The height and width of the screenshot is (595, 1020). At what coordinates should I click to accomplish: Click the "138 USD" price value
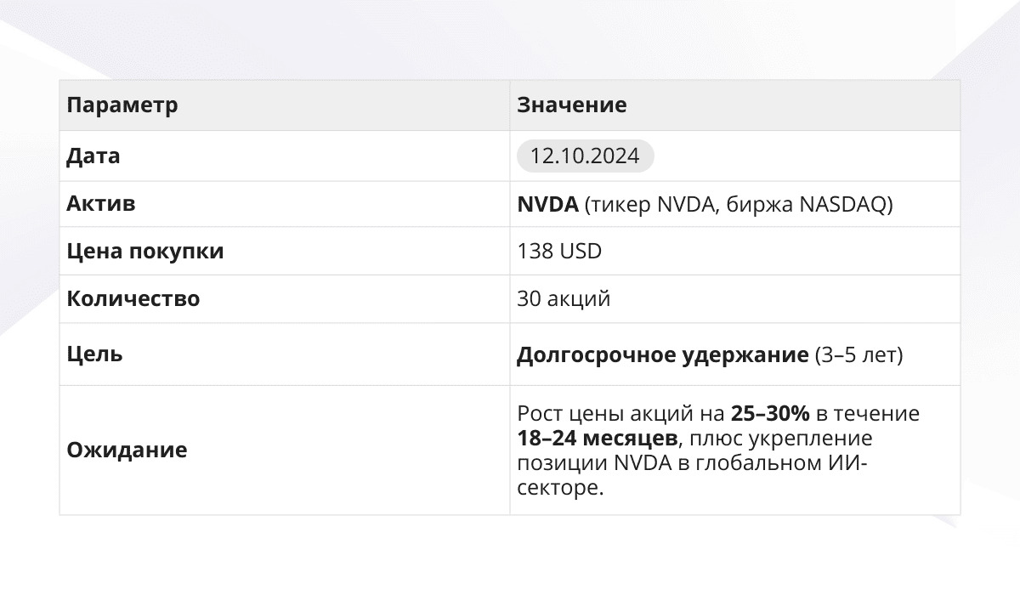[x=558, y=252]
